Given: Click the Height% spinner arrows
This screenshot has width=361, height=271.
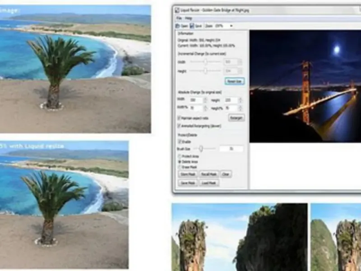Looking at the screenshot, I should (x=241, y=108).
